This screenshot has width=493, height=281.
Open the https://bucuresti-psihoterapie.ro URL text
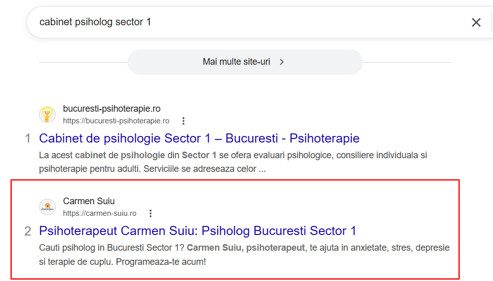click(x=116, y=121)
